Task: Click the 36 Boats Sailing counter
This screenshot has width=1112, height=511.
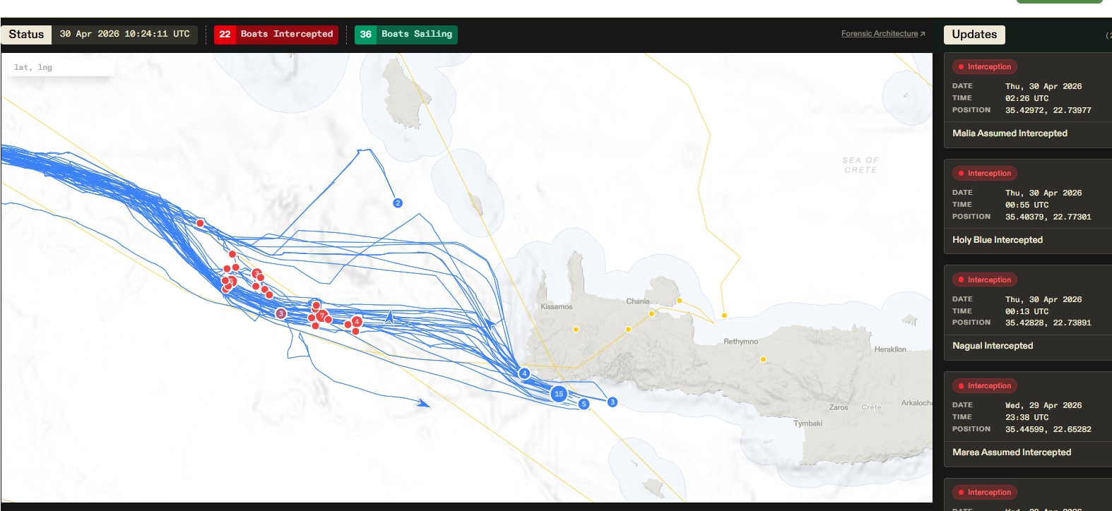Action: click(406, 35)
